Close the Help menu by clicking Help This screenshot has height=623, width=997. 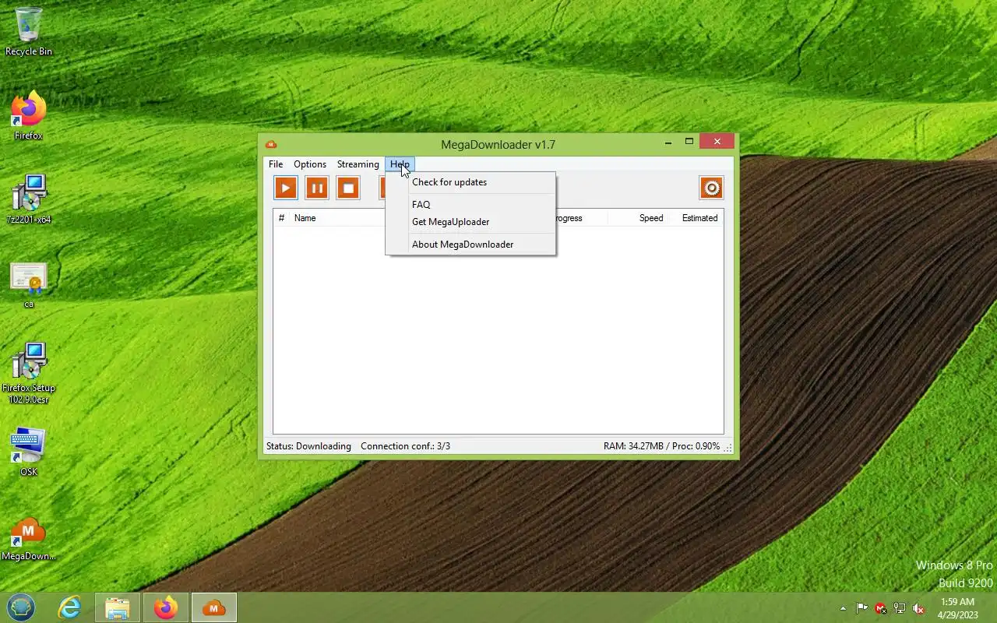click(400, 164)
